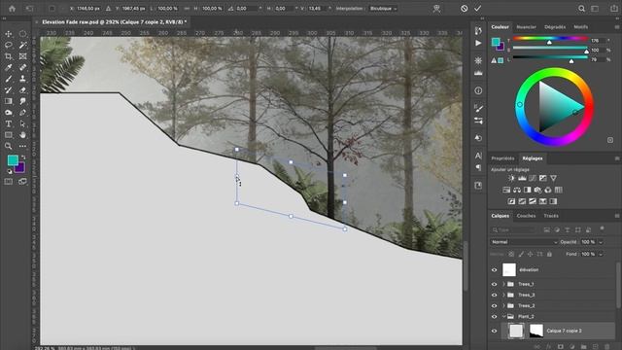Image resolution: width=622 pixels, height=350 pixels.
Task: Select the Lasso tool
Action: (9, 46)
